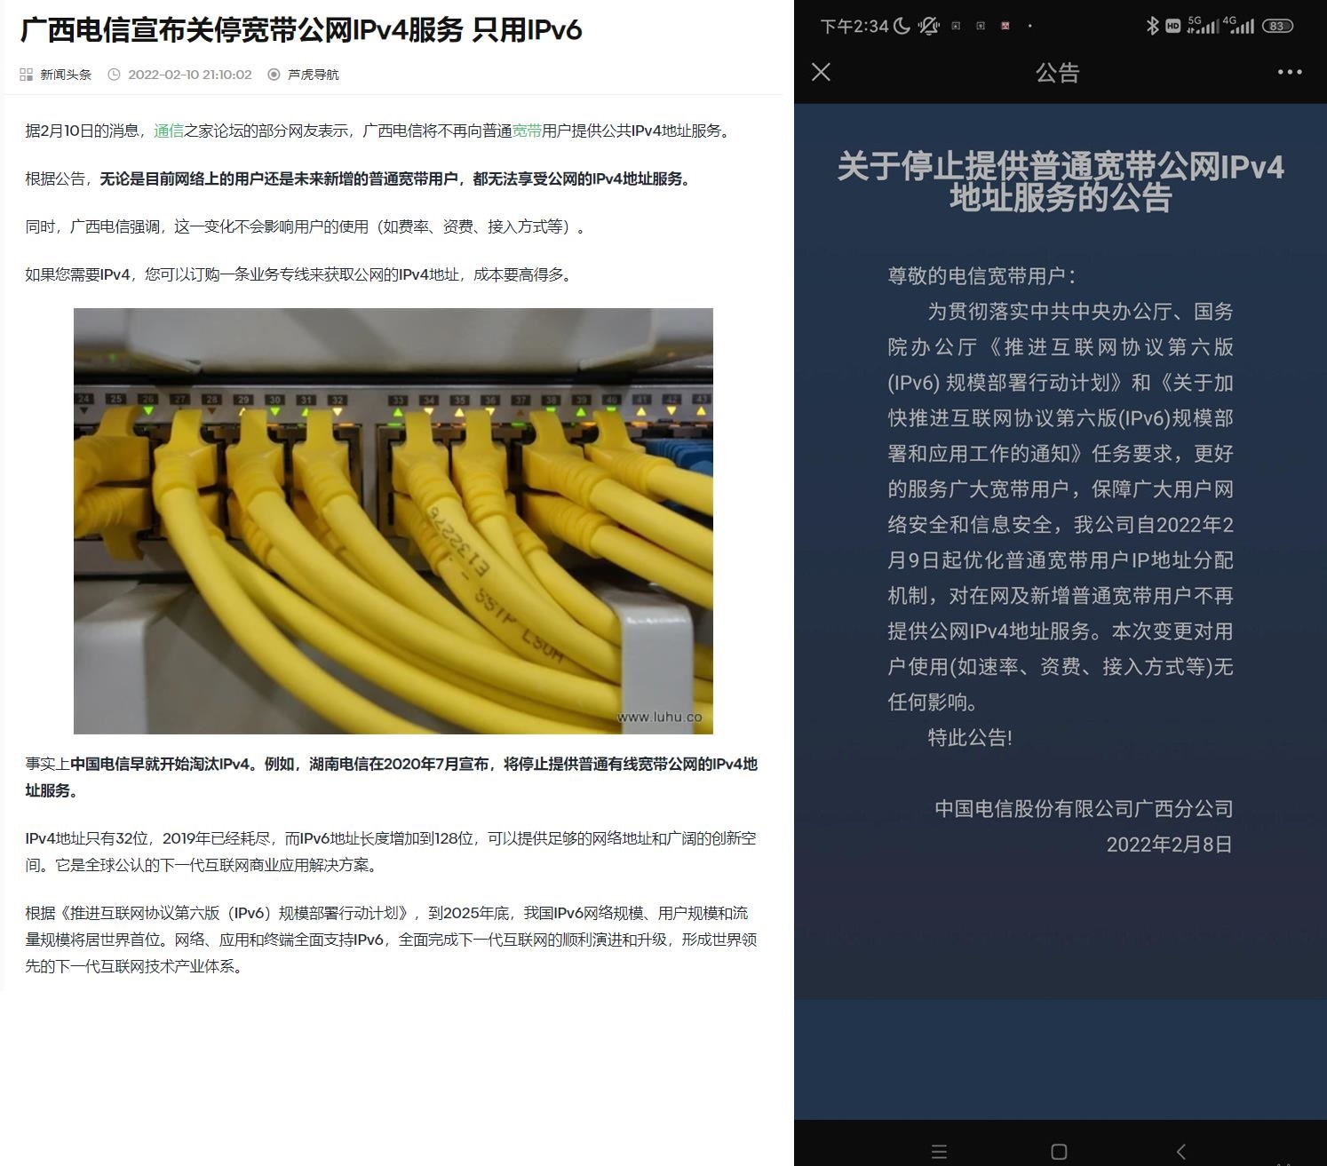Image resolution: width=1327 pixels, height=1166 pixels.
Task: Click the 公告 page title
Action: (x=1057, y=73)
